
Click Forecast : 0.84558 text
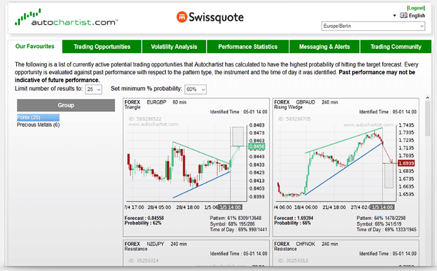click(144, 218)
